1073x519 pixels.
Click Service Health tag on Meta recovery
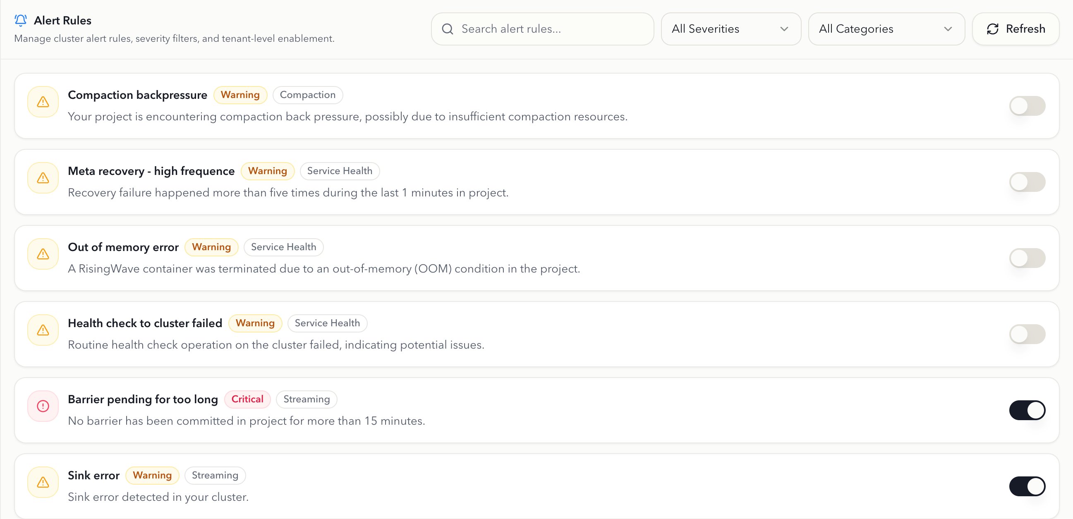[340, 171]
